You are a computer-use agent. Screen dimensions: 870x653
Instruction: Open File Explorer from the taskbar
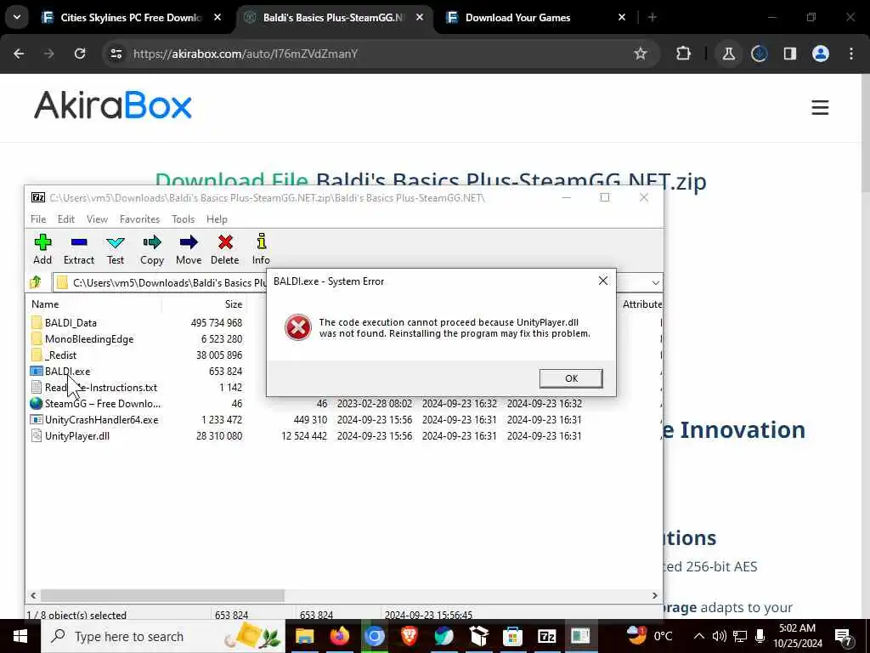click(x=305, y=636)
